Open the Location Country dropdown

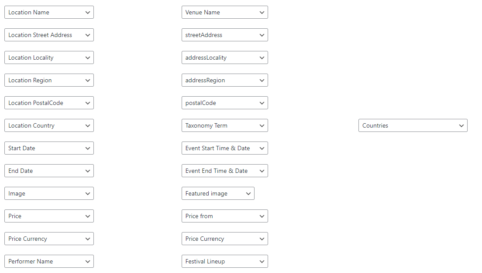[49, 126]
